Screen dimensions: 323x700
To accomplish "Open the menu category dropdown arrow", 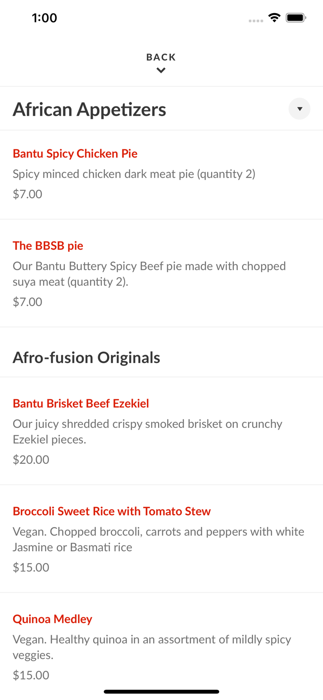I will click(x=299, y=109).
